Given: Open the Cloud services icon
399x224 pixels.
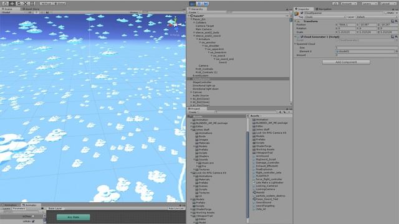Looking at the screenshot, I should click(x=335, y=4).
